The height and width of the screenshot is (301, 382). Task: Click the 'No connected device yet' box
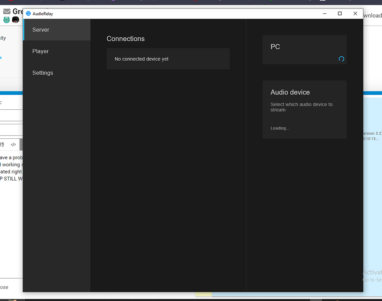click(168, 59)
